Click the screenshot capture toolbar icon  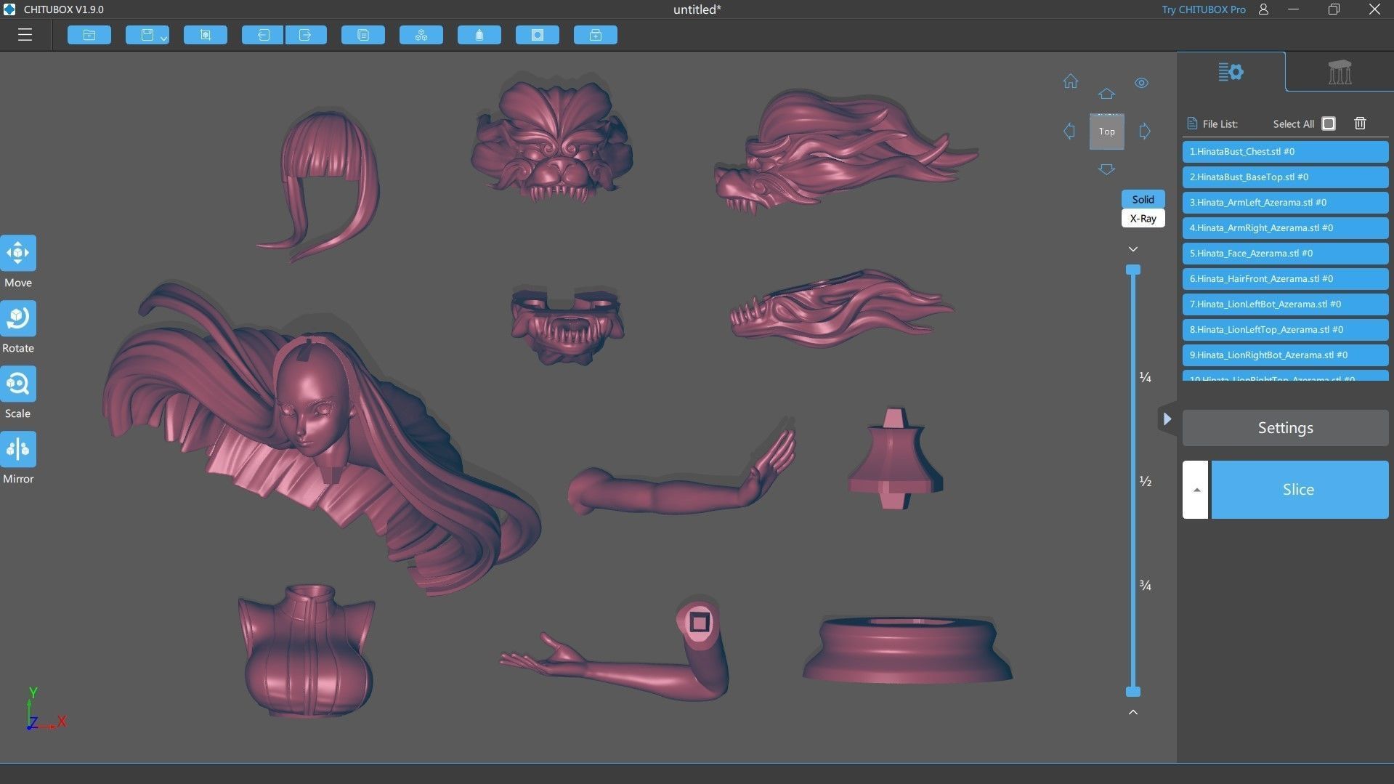coord(206,35)
